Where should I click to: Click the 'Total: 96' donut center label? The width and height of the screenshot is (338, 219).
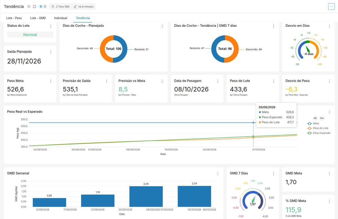point(225,49)
